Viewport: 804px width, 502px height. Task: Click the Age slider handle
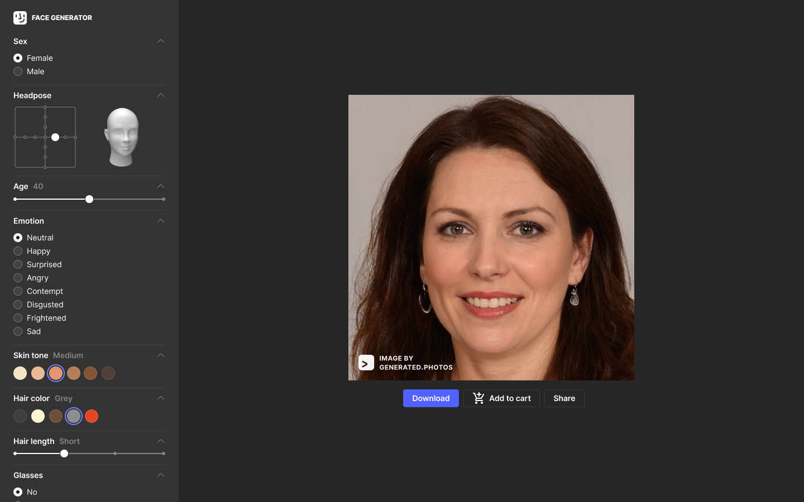[x=89, y=199]
